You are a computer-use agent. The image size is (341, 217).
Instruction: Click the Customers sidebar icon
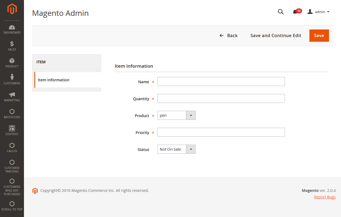(x=12, y=79)
